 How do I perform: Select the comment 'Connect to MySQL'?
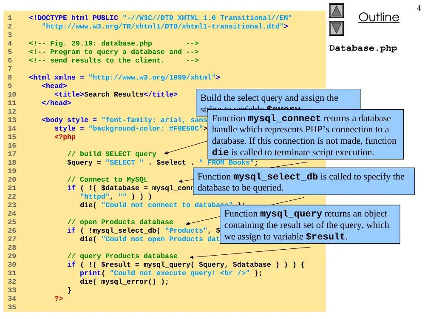(108, 179)
